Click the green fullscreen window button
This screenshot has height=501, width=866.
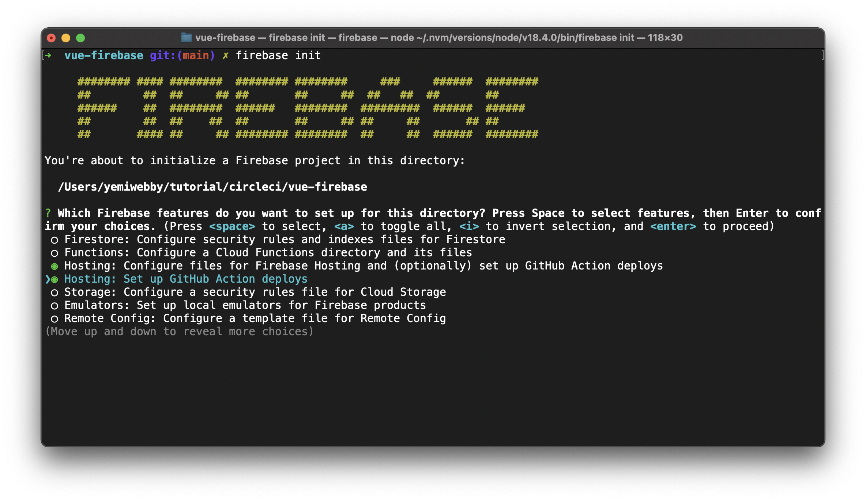tap(80, 38)
